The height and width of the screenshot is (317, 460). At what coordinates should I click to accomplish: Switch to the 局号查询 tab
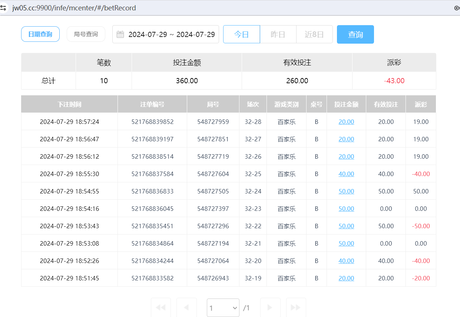point(86,34)
